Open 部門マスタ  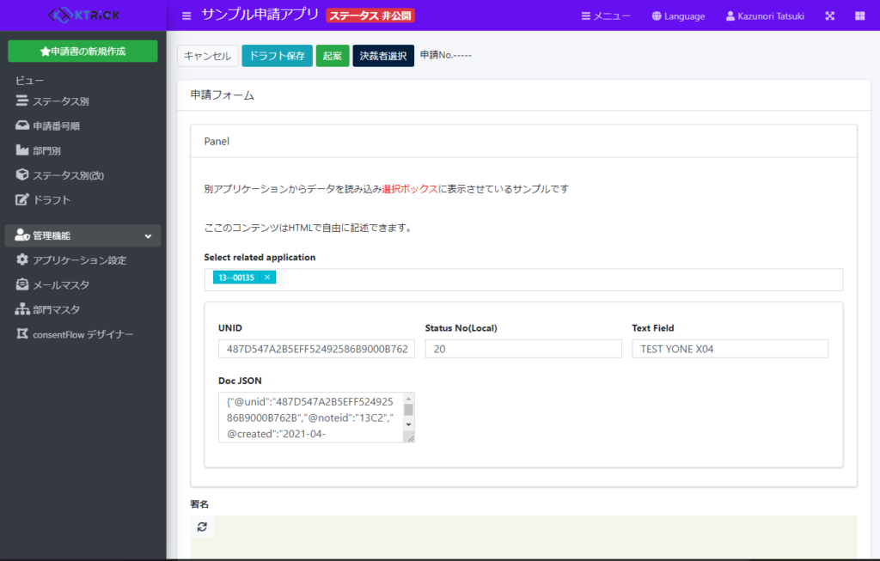point(56,309)
